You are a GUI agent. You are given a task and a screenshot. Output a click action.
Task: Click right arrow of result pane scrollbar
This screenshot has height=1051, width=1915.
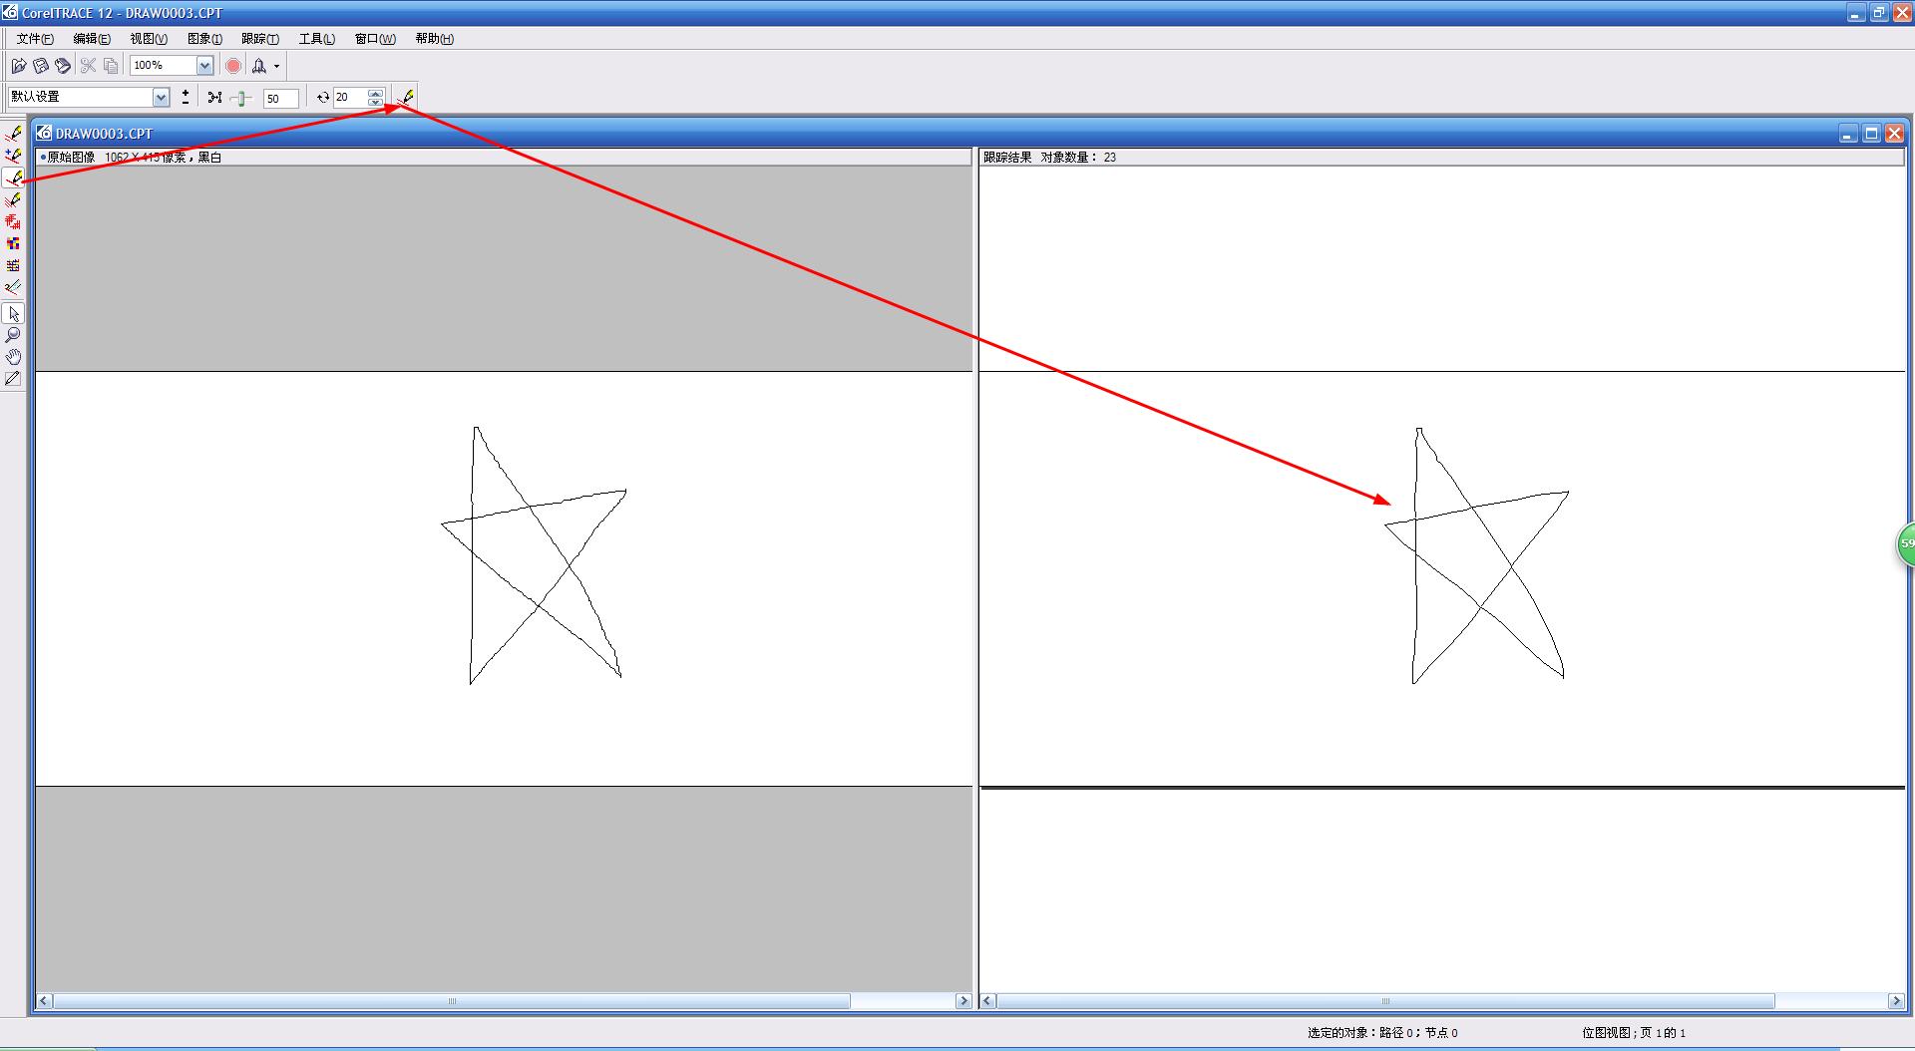(1896, 1000)
